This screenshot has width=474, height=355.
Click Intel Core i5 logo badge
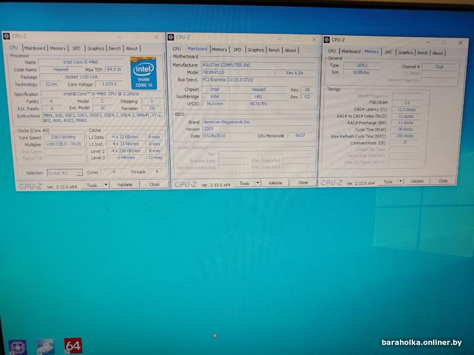pyautogui.click(x=143, y=73)
